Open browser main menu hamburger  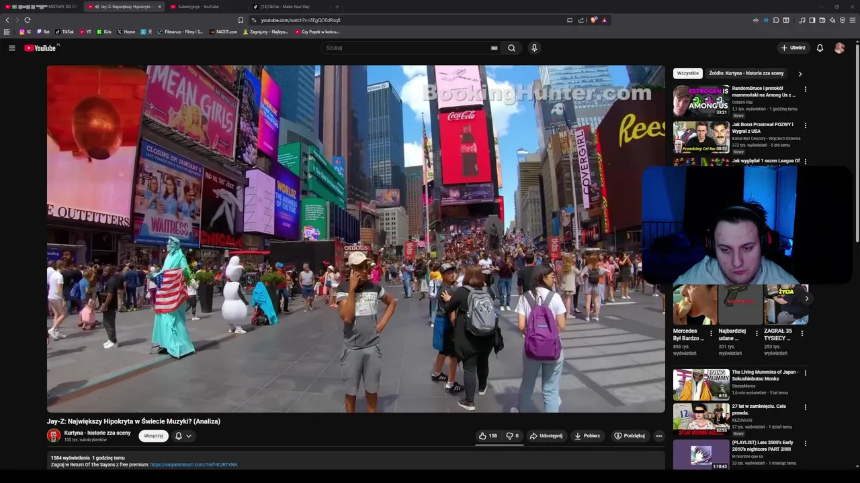[853, 20]
